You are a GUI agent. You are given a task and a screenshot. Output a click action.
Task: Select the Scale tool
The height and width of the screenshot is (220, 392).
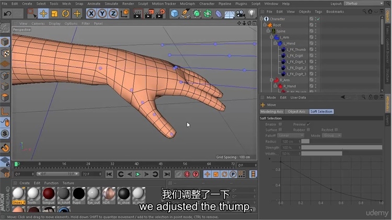pos(54,13)
